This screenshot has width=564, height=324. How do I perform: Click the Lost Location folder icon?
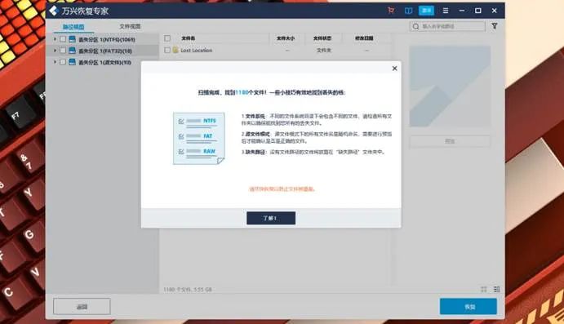(175, 50)
